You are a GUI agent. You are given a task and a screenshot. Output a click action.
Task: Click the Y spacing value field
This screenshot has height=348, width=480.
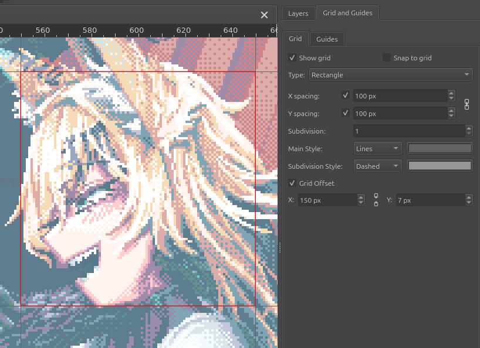tap(400, 114)
